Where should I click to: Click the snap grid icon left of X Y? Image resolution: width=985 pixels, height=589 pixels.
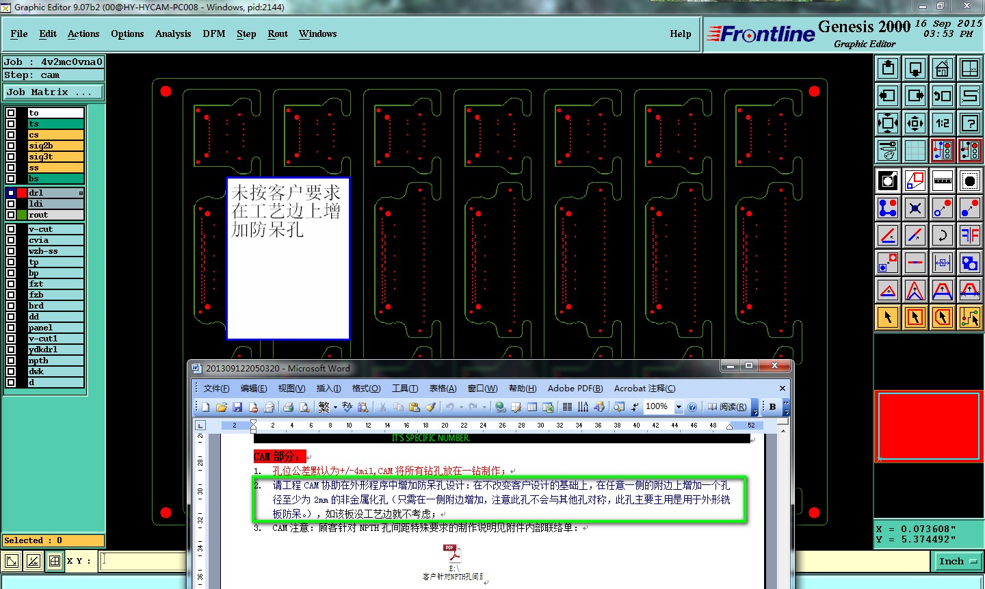55,561
